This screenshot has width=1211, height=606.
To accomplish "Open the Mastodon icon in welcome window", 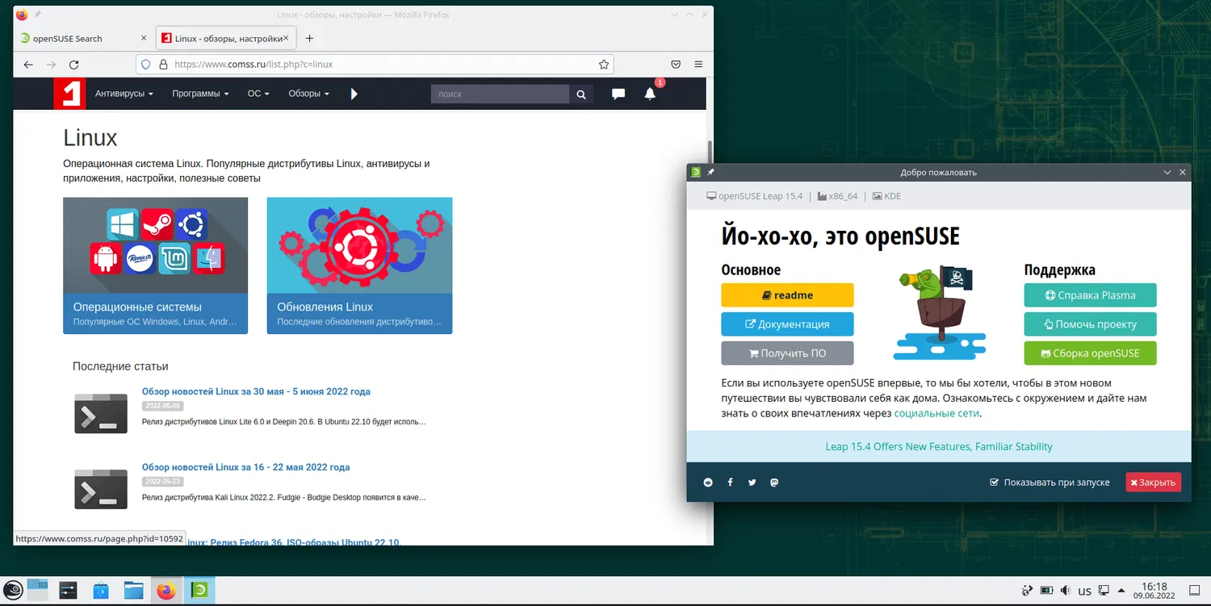I will pos(773,483).
